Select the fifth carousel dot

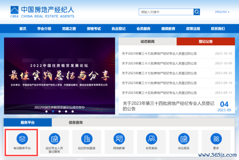point(73,112)
